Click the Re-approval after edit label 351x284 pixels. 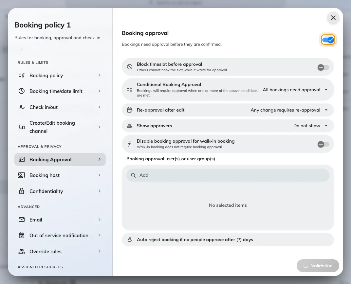click(x=160, y=110)
